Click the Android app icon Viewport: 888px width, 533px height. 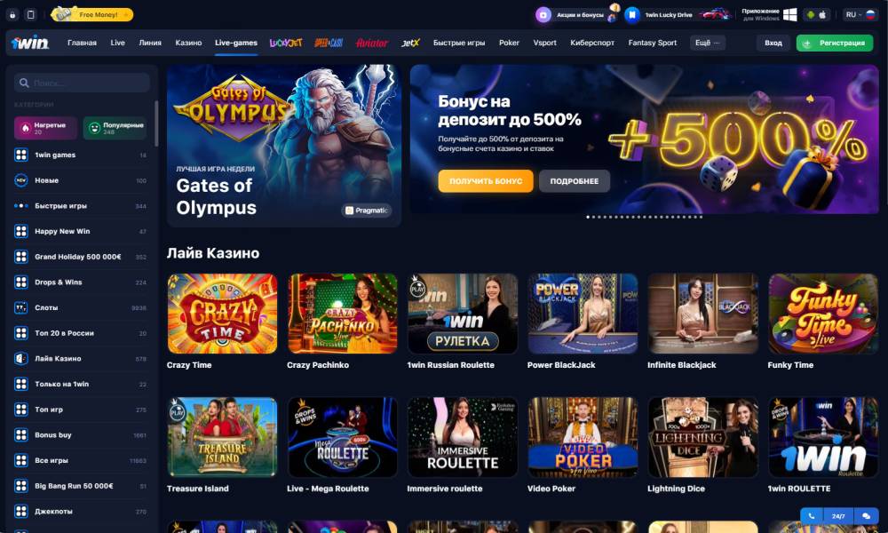click(x=811, y=15)
